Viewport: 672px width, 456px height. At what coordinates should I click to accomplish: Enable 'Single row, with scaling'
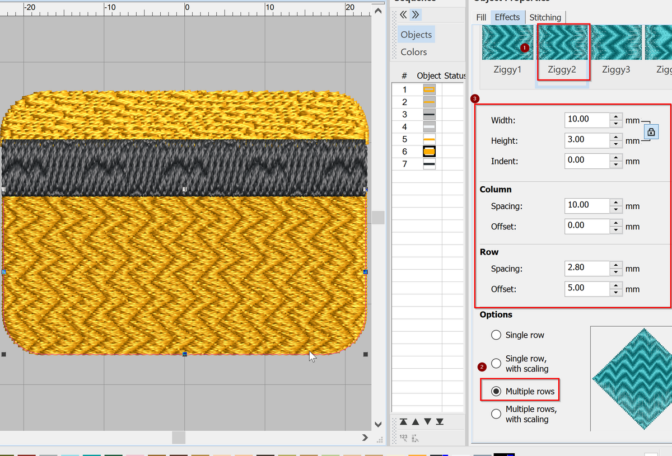(x=496, y=363)
